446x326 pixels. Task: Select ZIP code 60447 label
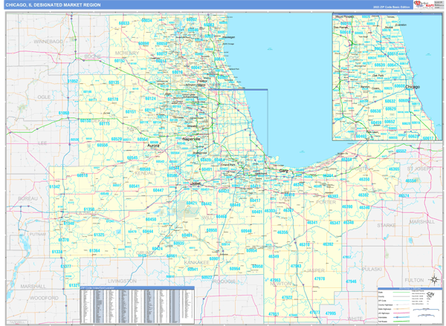pos(158,190)
